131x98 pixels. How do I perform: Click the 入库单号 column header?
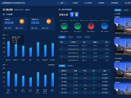[x=73, y=42]
